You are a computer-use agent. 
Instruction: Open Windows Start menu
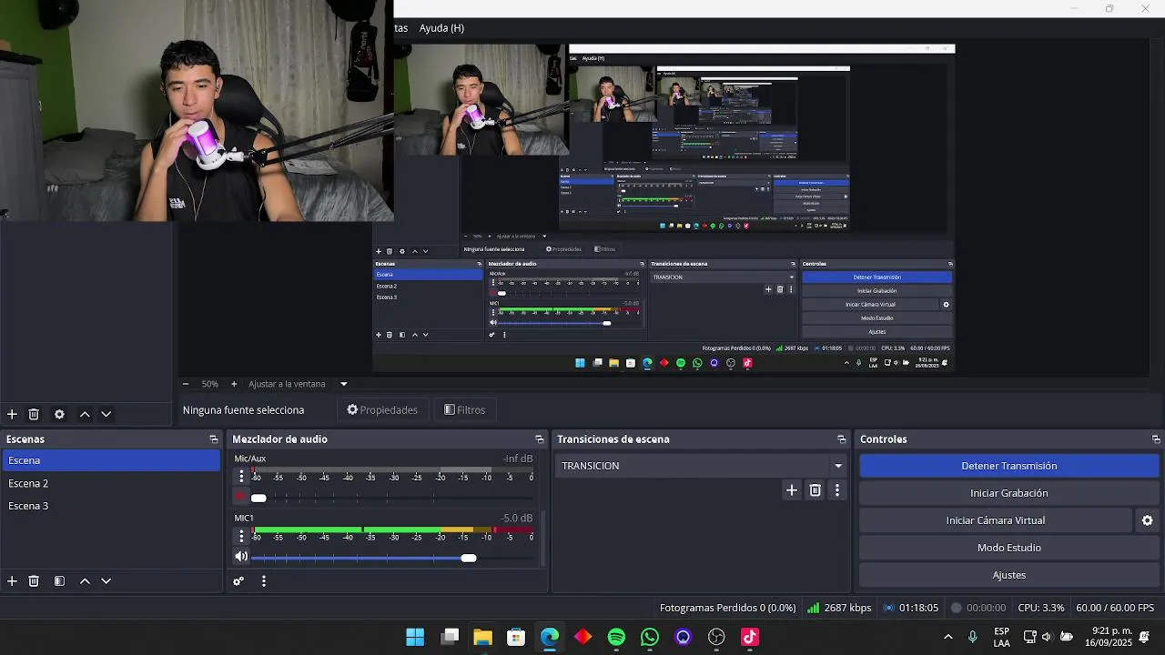pos(415,637)
